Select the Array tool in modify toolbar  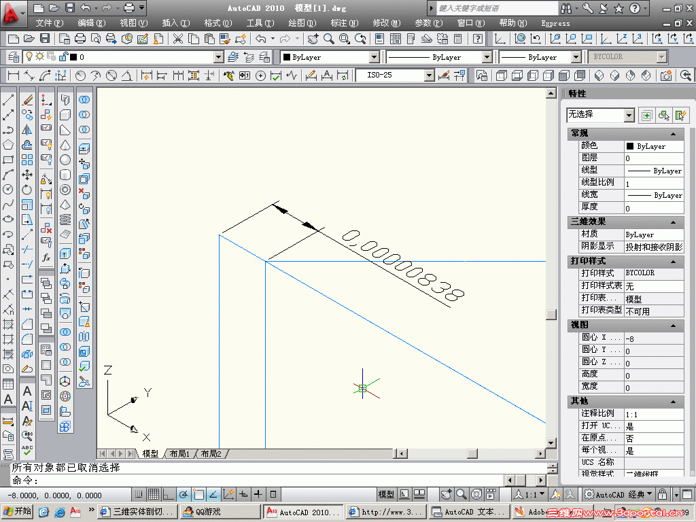27,160
